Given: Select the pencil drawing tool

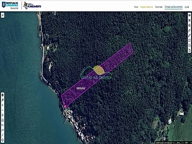Looking at the screenshot, I should 189,35.
